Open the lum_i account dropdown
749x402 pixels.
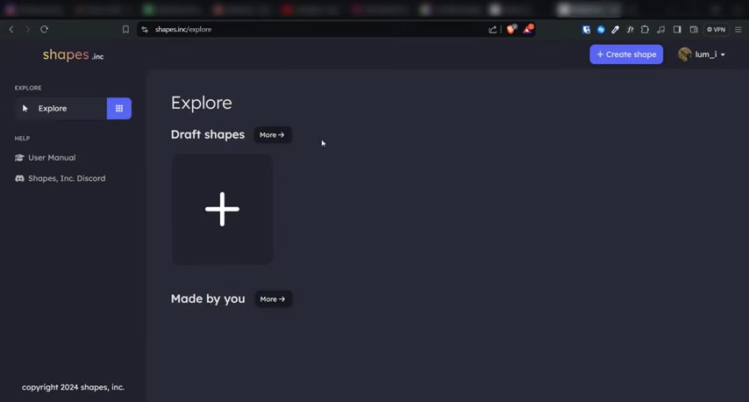(x=702, y=54)
